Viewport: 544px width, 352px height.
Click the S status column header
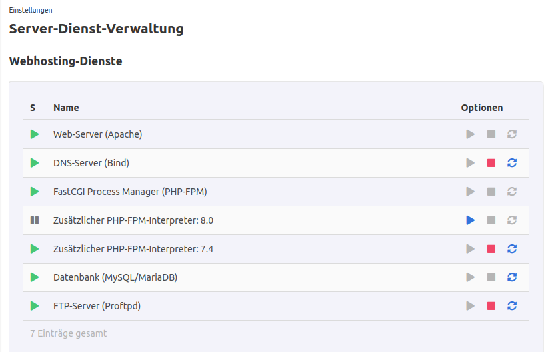point(33,108)
